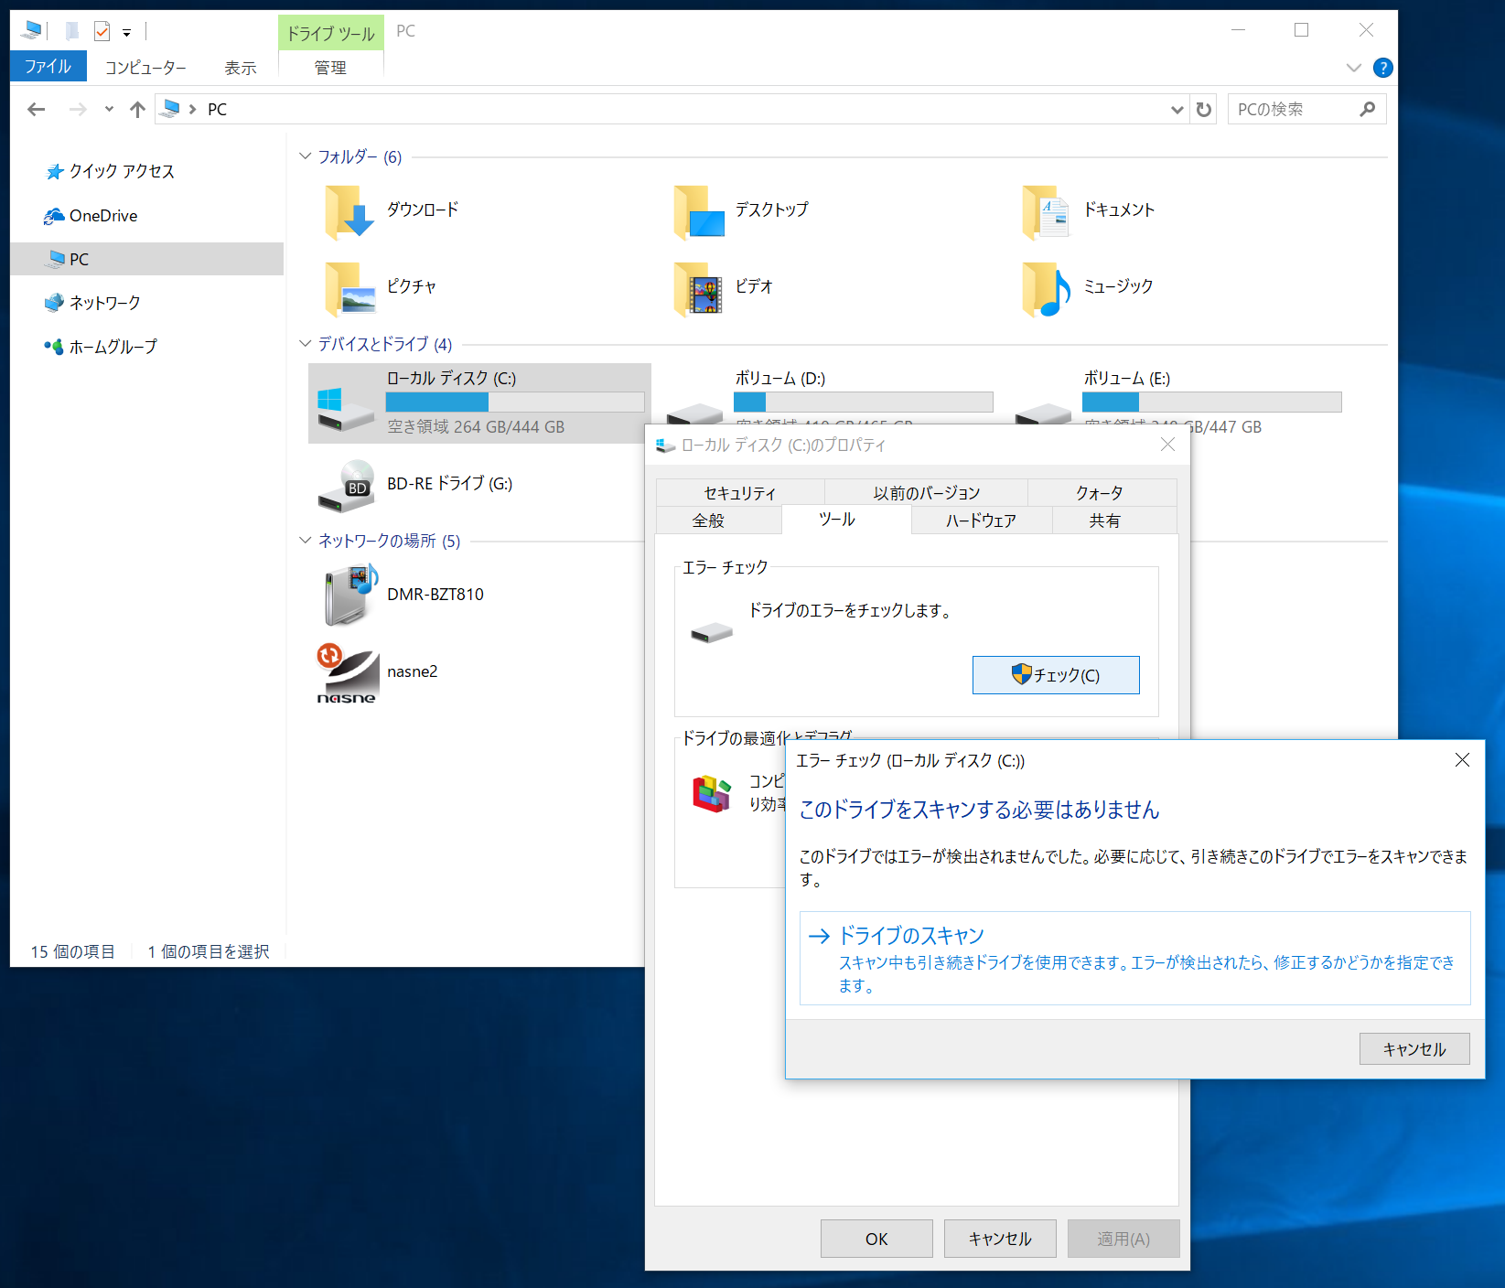Open the address bar history dropdown arrow

1177,109
